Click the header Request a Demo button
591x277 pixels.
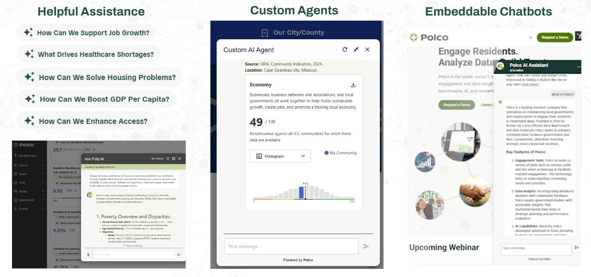tap(555, 37)
